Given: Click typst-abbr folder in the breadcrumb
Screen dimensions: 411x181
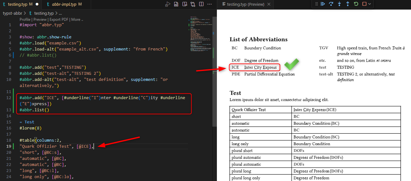Looking at the screenshot, I should [x=13, y=13].
